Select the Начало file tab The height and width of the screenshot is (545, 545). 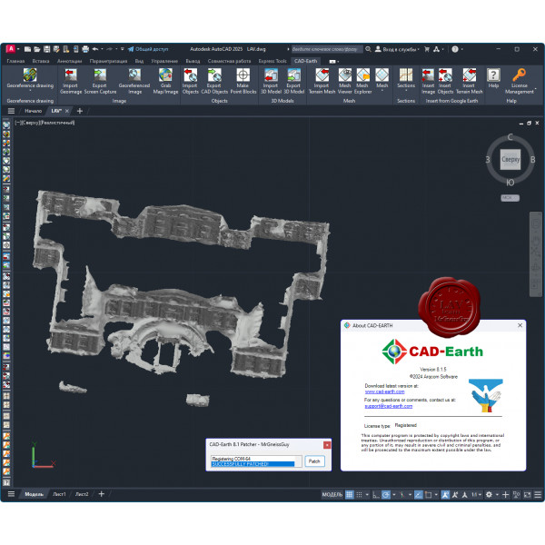click(33, 111)
